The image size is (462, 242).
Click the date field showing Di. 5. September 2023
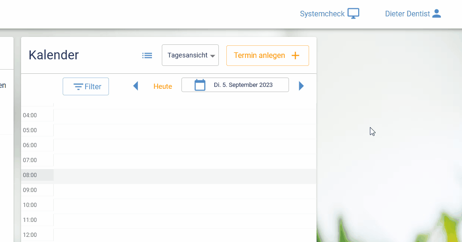[x=243, y=85]
